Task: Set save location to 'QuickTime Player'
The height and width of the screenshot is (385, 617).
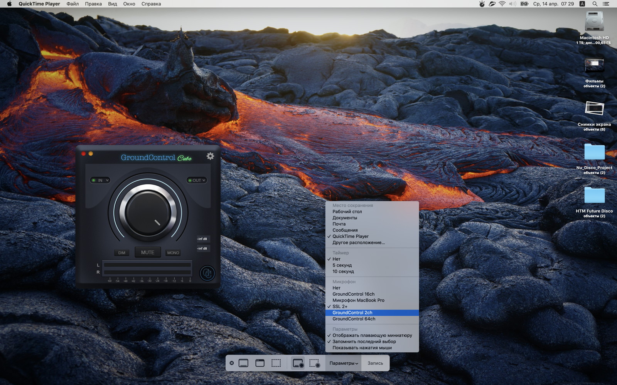Action: coord(372,236)
